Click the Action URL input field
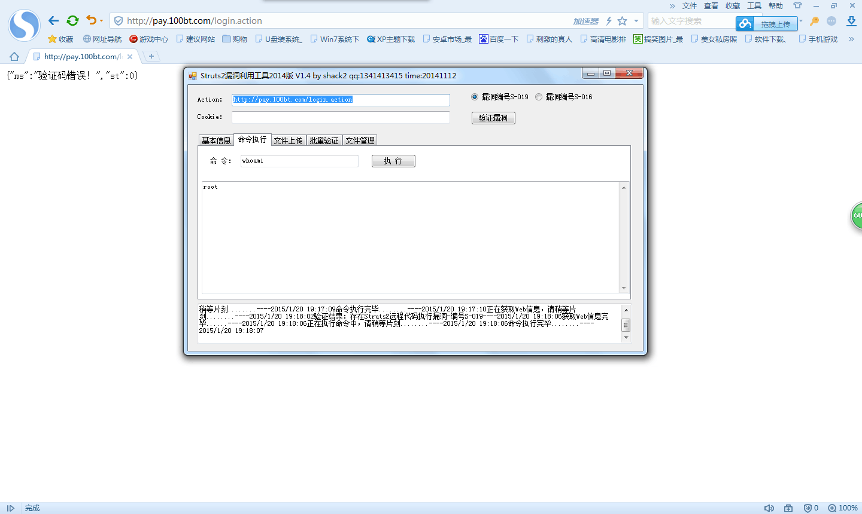Viewport: 862px width, 514px height. [341, 100]
